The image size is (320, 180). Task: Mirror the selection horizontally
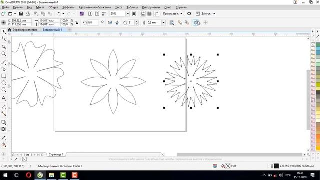(x=110, y=23)
